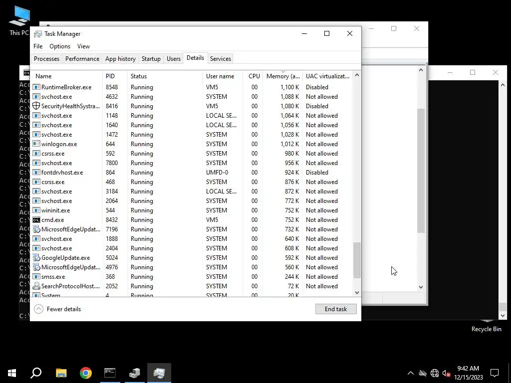Open the Windows Start menu
Image resolution: width=511 pixels, height=383 pixels.
(x=12, y=373)
